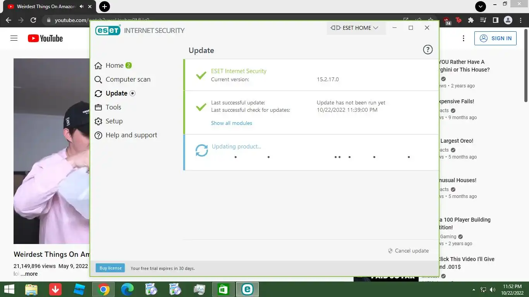Open Chrome Extensions puzzle menu
The width and height of the screenshot is (529, 297).
[471, 20]
